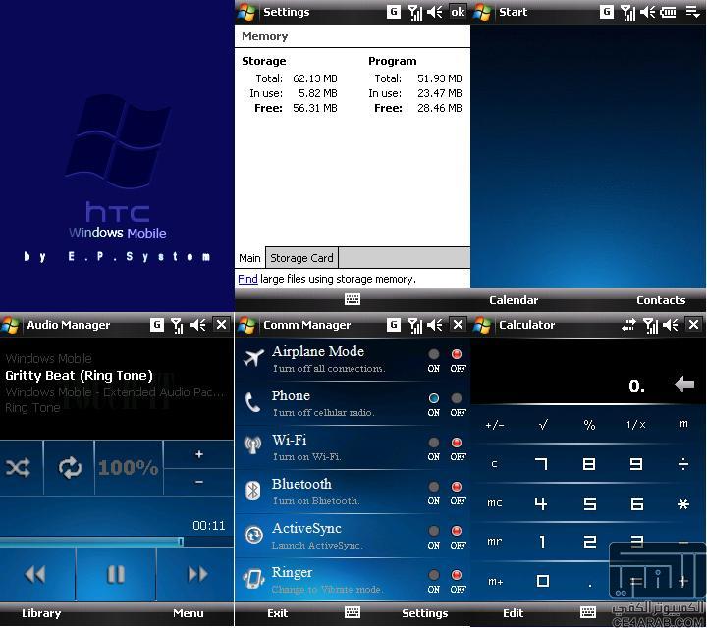Open Edit menu in Calculator
The height and width of the screenshot is (628, 707).
[x=514, y=613]
